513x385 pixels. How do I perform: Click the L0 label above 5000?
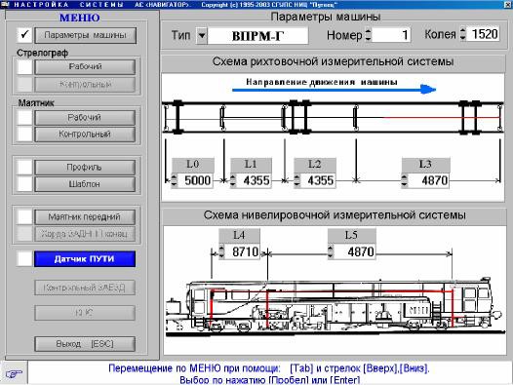pos(193,164)
